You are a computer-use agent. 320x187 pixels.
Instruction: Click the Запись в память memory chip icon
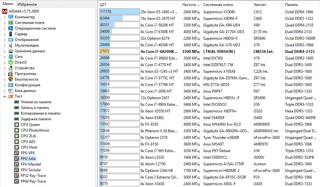[x=17, y=108]
